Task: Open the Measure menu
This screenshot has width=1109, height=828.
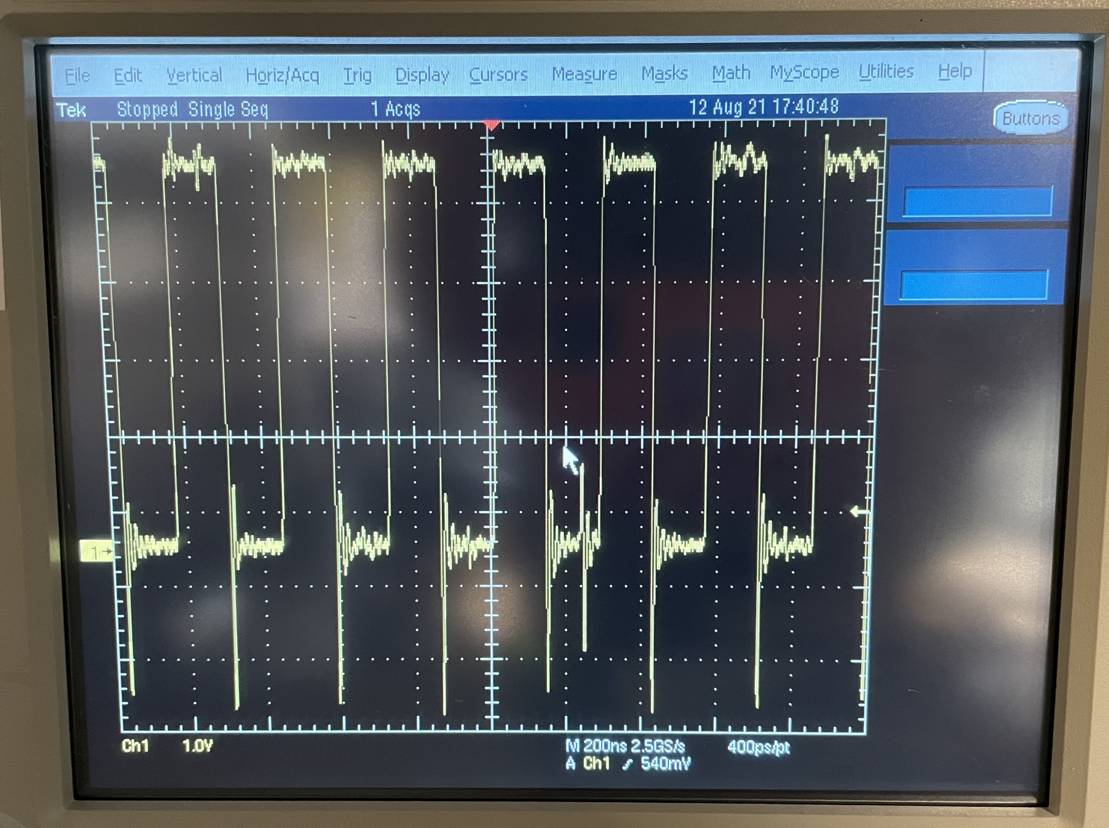Action: pyautogui.click(x=584, y=74)
